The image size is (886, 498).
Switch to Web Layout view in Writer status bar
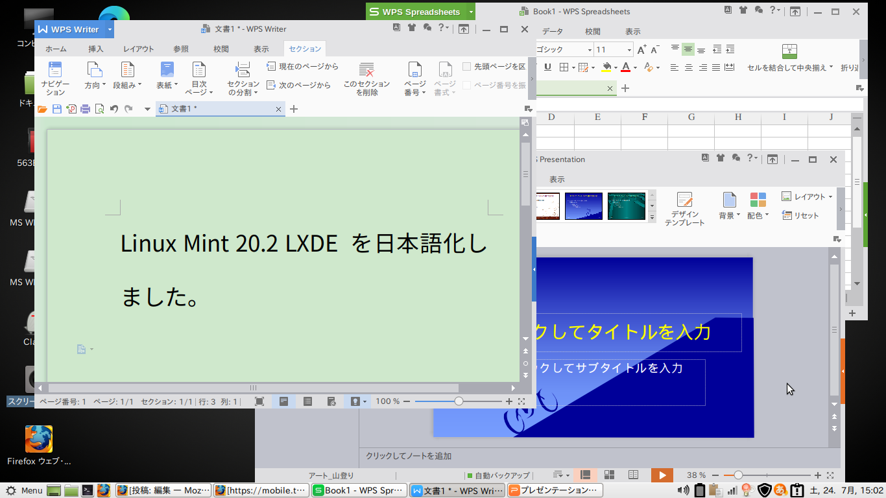pos(331,401)
